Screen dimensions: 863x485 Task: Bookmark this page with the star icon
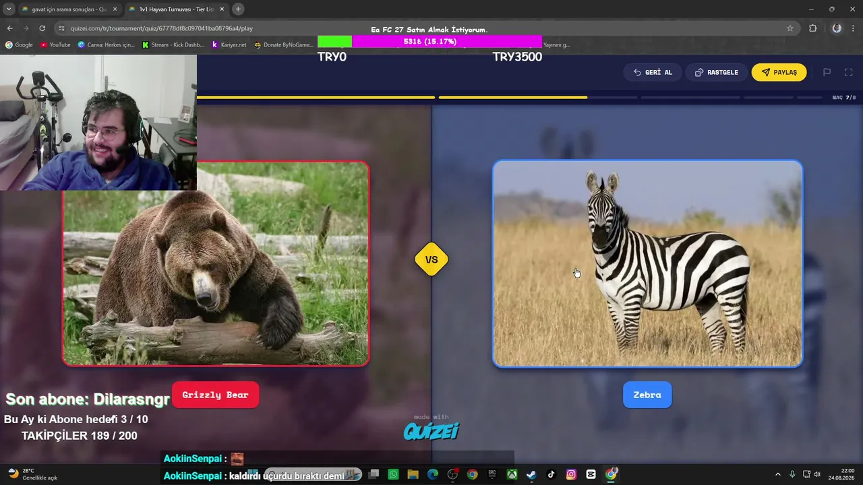tap(790, 28)
